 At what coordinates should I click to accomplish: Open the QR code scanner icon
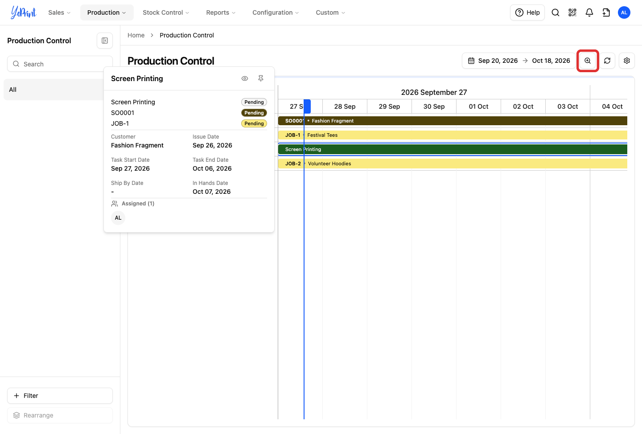(x=572, y=12)
